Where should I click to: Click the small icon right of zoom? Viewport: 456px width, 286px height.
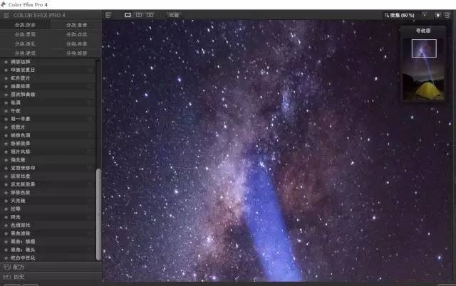[x=425, y=14]
